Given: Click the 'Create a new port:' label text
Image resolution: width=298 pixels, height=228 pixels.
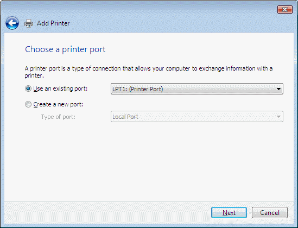Looking at the screenshot, I should (58, 104).
